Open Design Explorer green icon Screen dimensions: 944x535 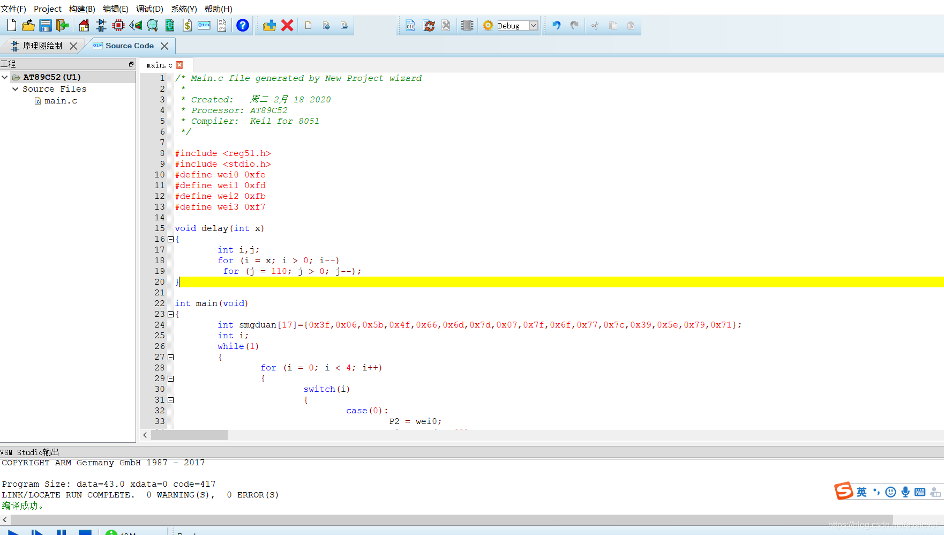pos(170,25)
